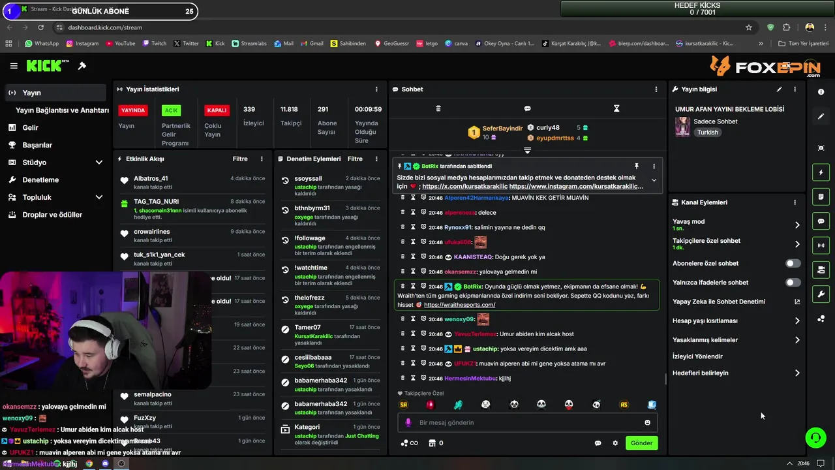Open Takipçilere özel sohbet settings arrow
Screen dimensions: 835x470
tap(797, 244)
